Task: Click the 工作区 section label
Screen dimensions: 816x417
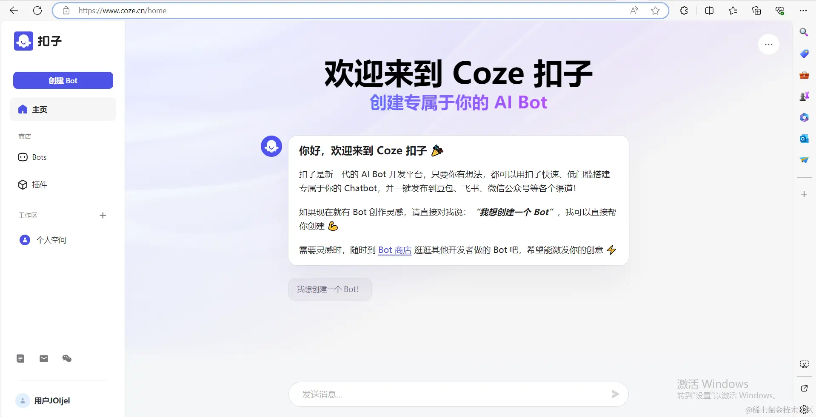Action: point(28,216)
